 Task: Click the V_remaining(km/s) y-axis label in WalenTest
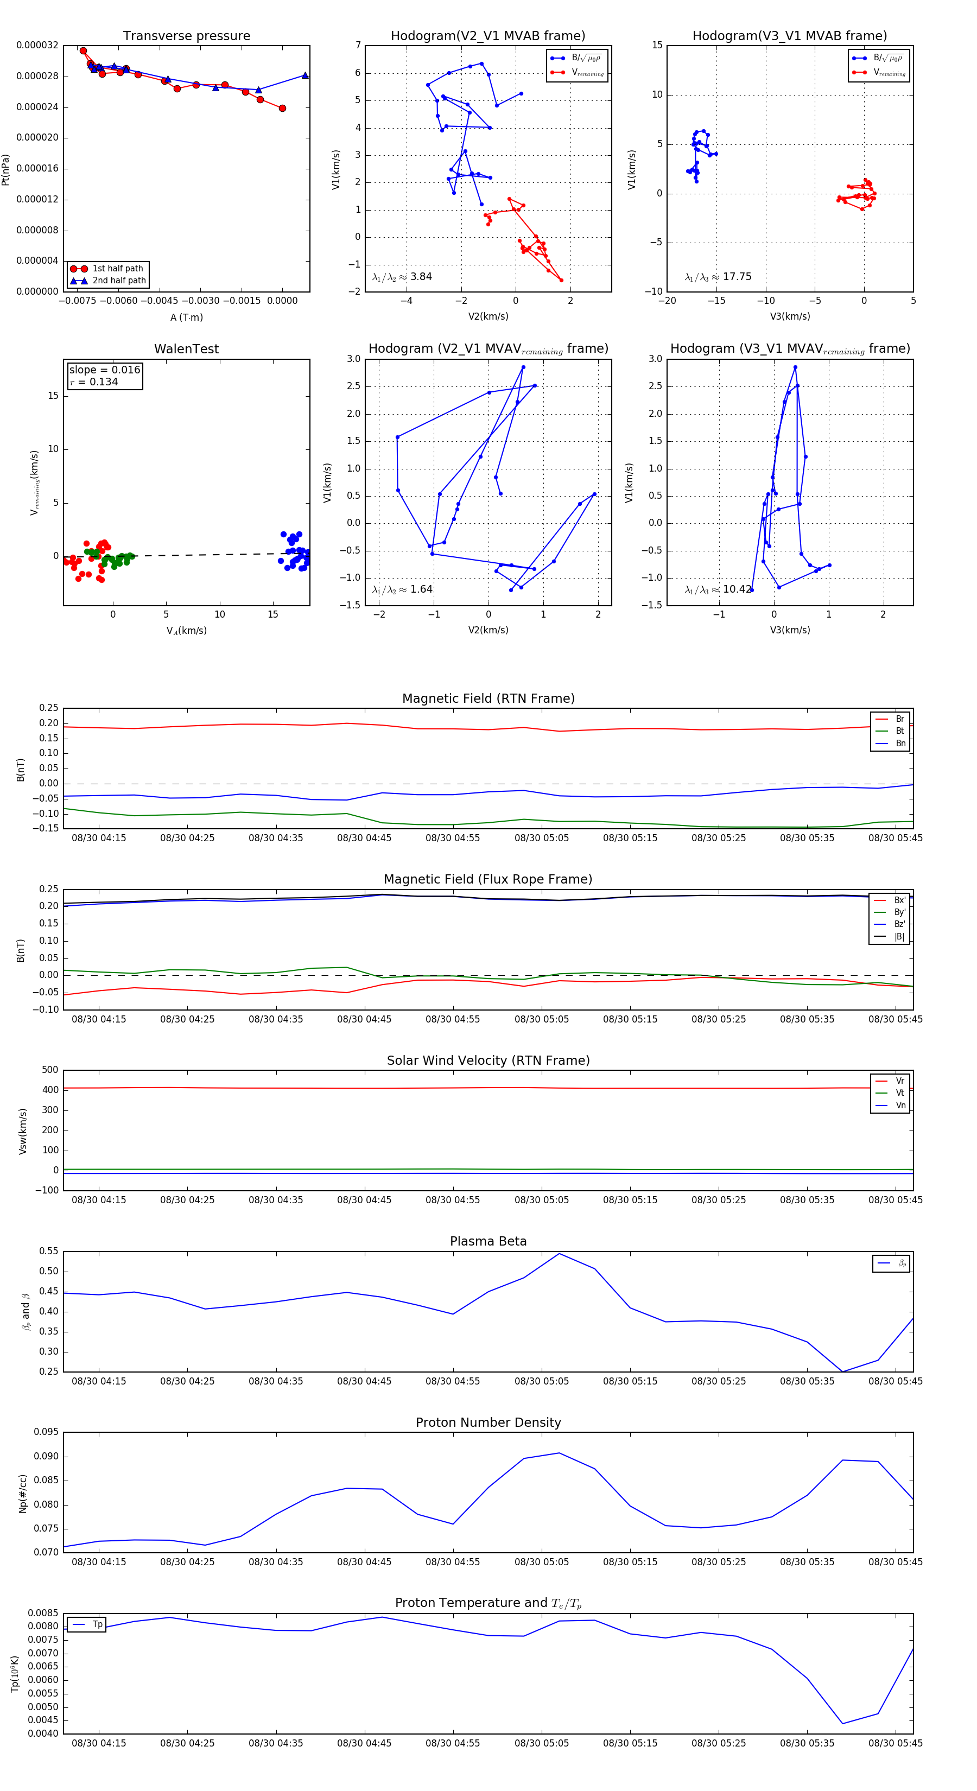[34, 482]
